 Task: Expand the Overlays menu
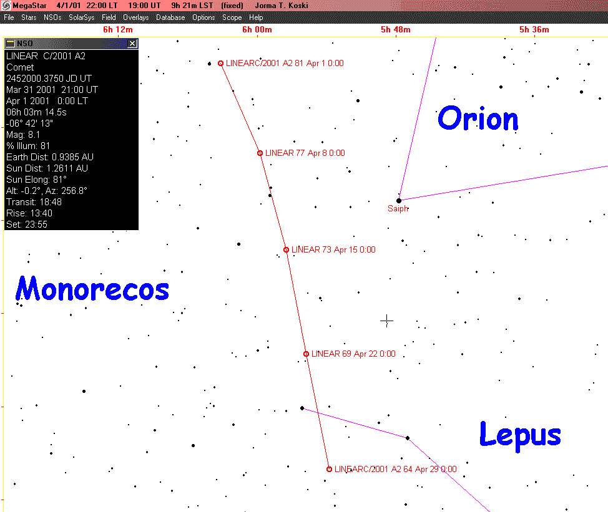(135, 17)
